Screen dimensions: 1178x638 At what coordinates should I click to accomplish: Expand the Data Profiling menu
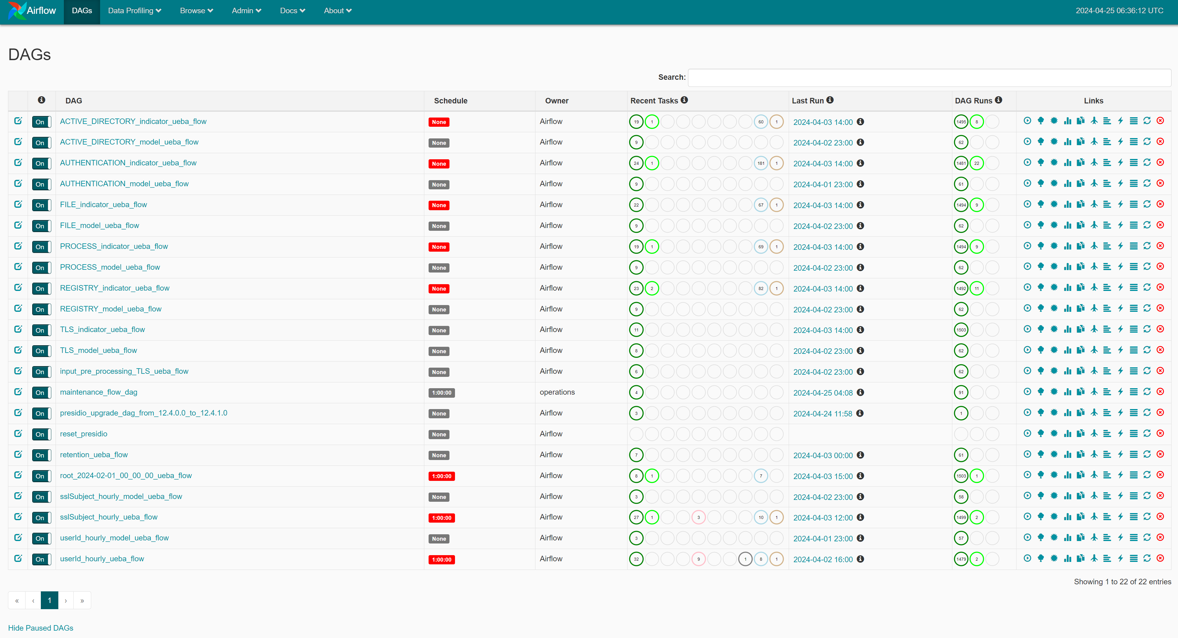click(134, 10)
